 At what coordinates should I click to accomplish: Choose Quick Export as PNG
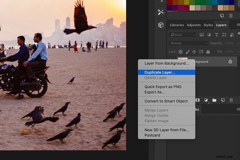pyautogui.click(x=167, y=87)
